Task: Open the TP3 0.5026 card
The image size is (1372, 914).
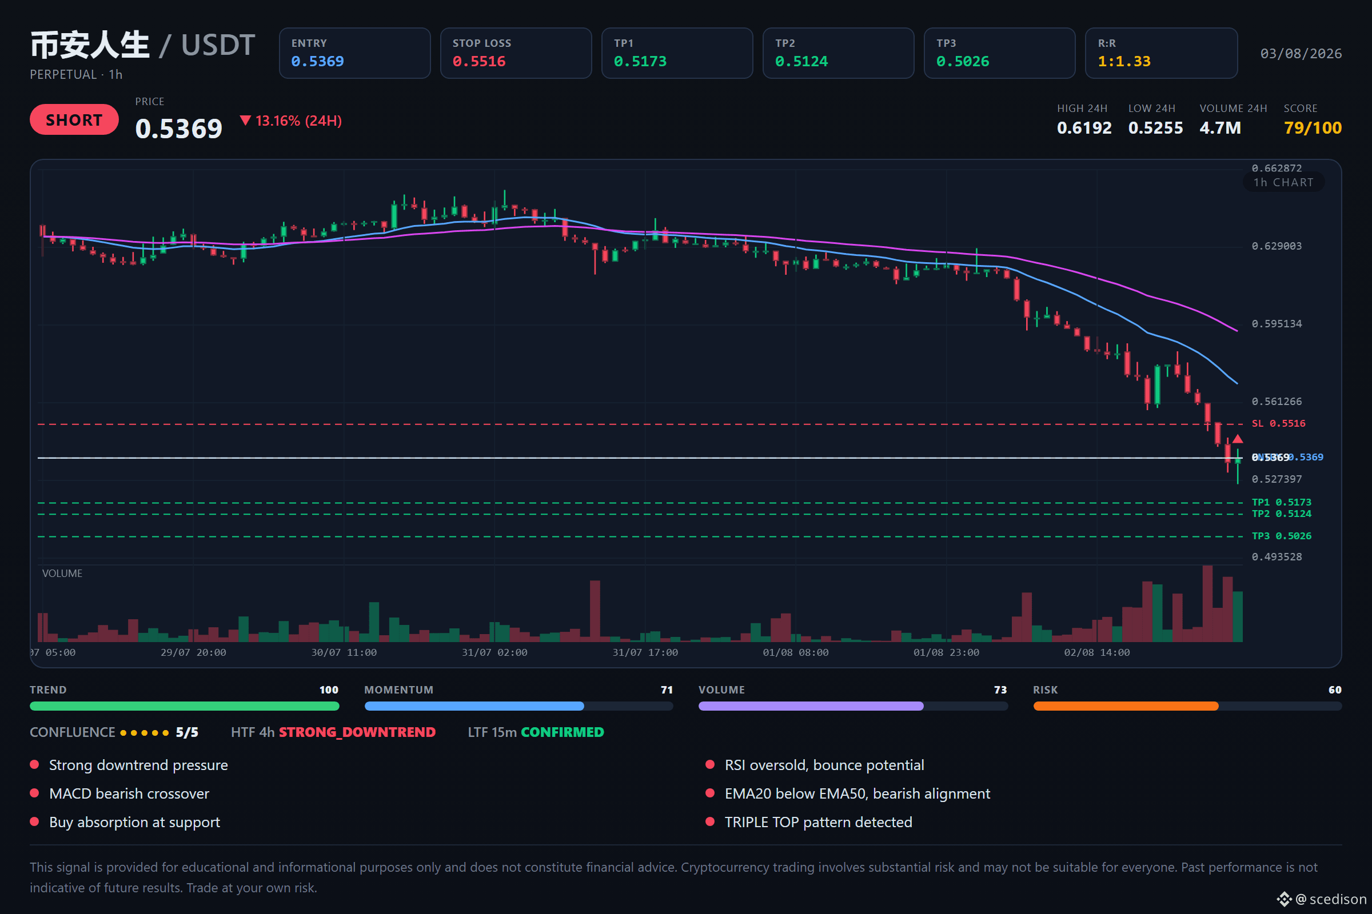Action: coord(1000,53)
